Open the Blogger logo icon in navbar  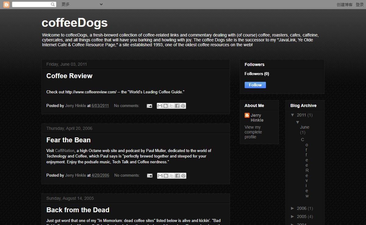click(x=6, y=4)
